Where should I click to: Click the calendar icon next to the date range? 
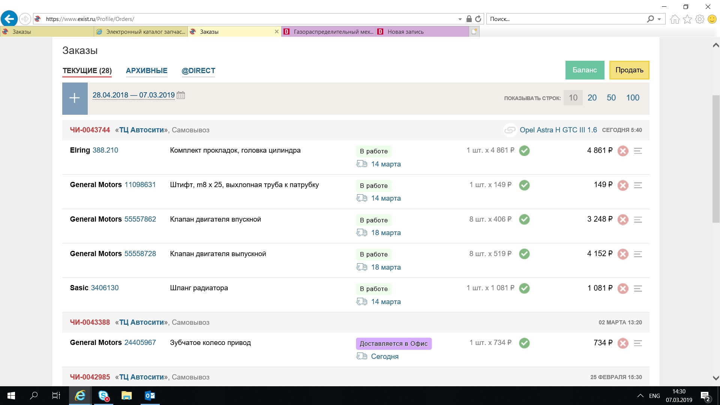pyautogui.click(x=181, y=95)
